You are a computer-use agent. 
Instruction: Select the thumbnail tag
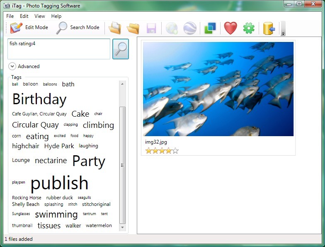22,225
